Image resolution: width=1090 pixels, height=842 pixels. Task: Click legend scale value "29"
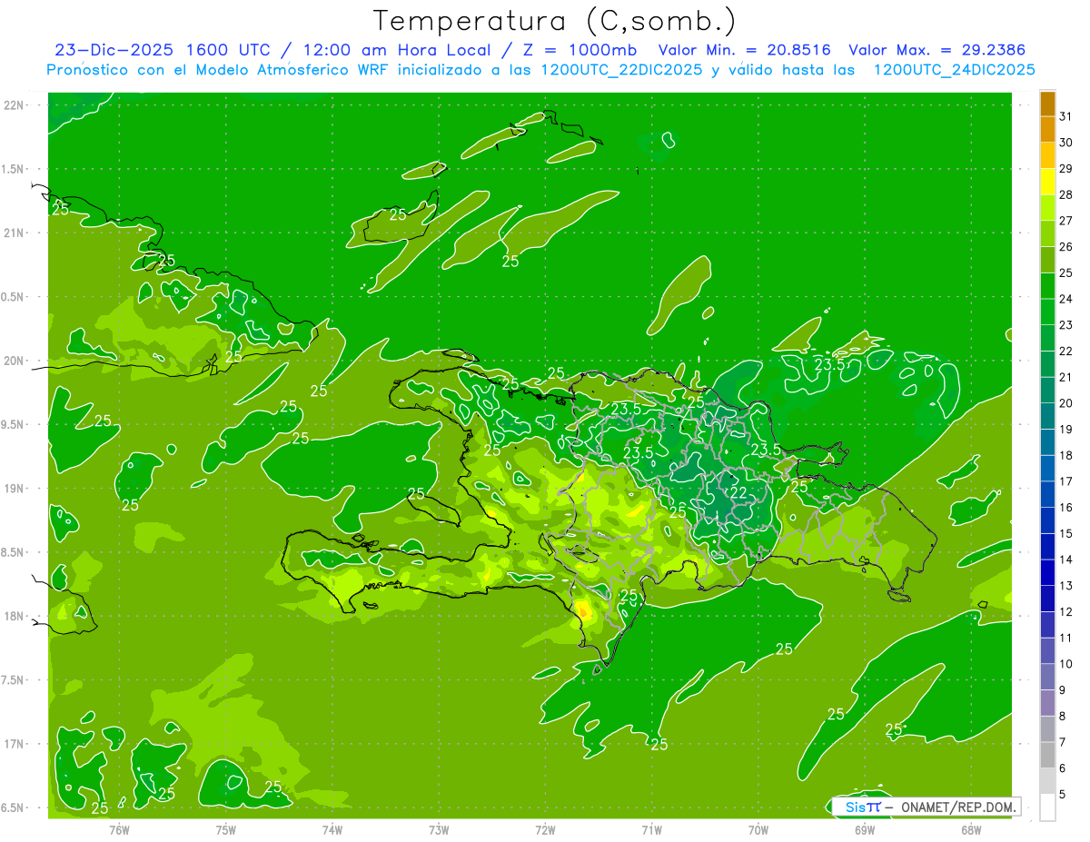point(1066,169)
